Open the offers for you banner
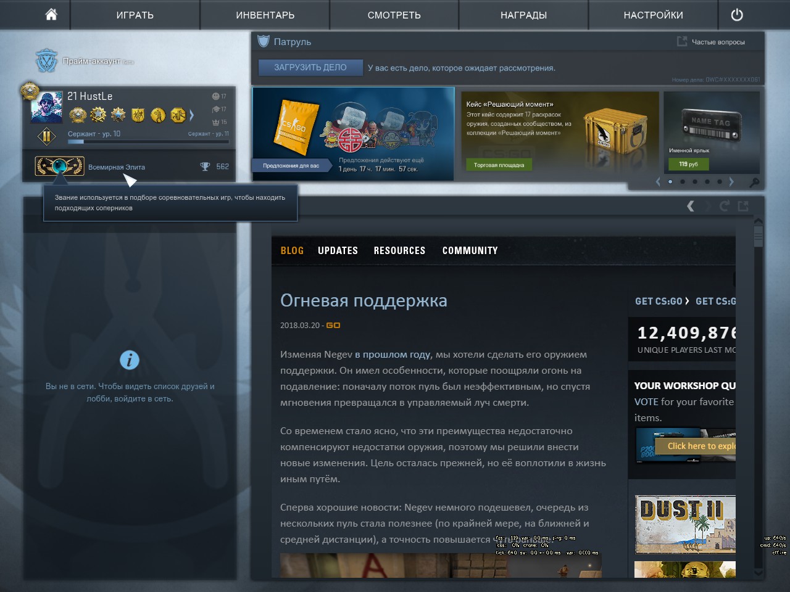The height and width of the screenshot is (592, 790). (x=353, y=134)
